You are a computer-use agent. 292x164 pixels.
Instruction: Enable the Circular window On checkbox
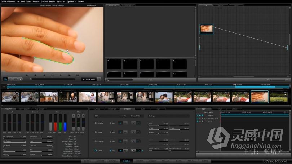tap(110, 123)
